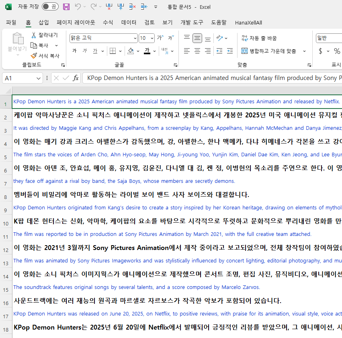
Task: Click the text orientation angled arrow icon
Action: 219,38
